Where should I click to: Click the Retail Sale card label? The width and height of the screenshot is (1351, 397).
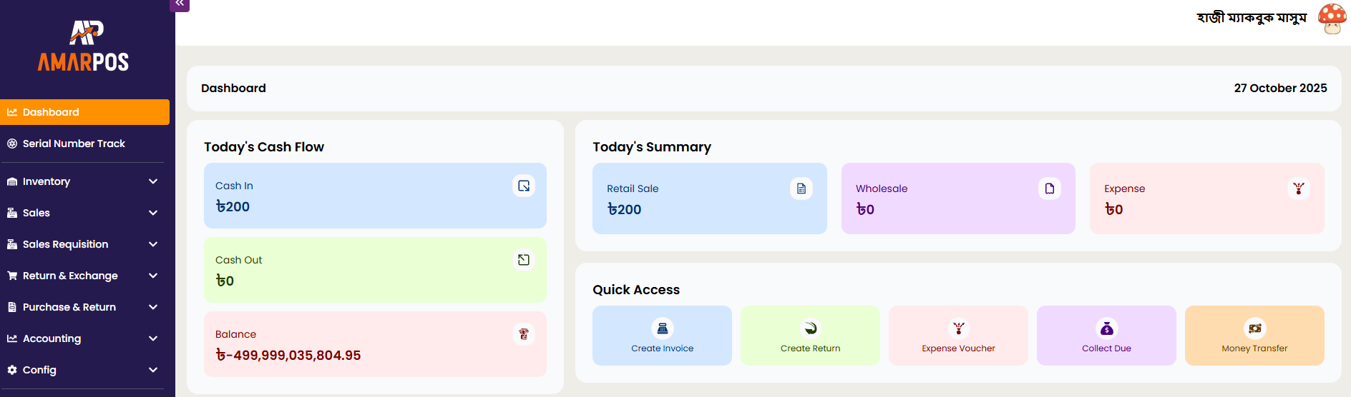click(633, 189)
